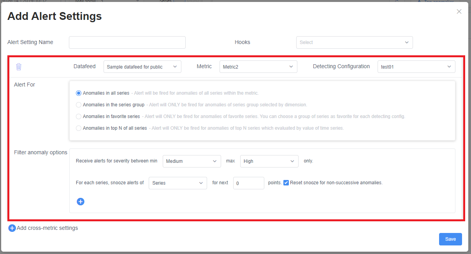
Task: Select Anomalies in all series option
Action: pos(78,93)
